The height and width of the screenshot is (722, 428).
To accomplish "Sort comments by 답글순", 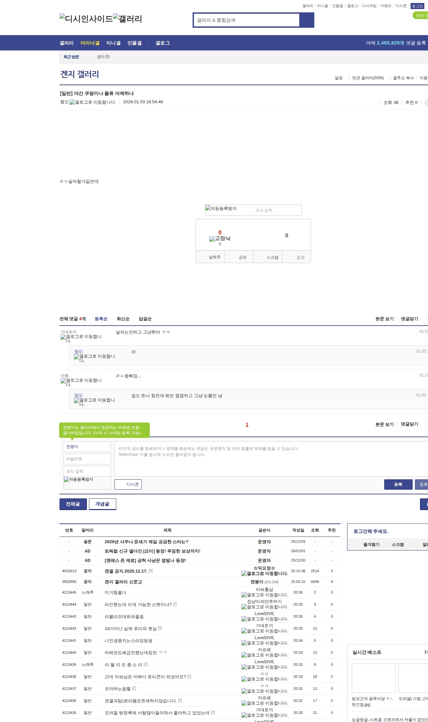I will click(145, 319).
